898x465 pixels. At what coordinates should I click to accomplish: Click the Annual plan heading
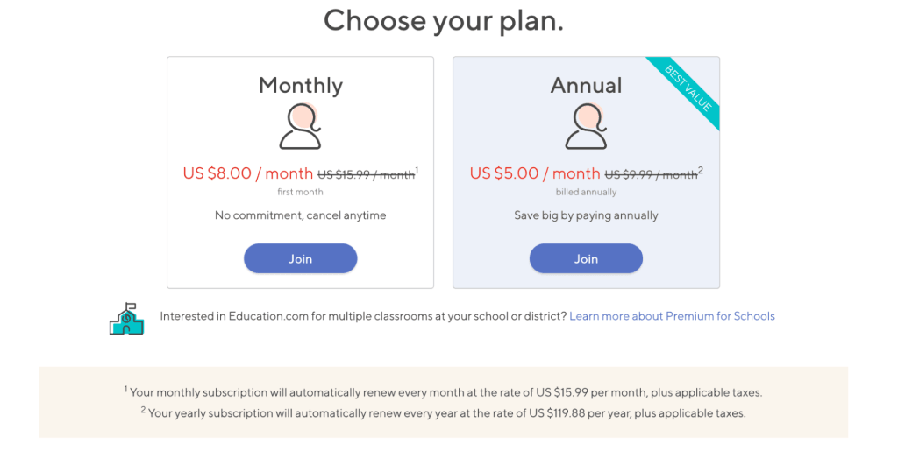click(586, 86)
